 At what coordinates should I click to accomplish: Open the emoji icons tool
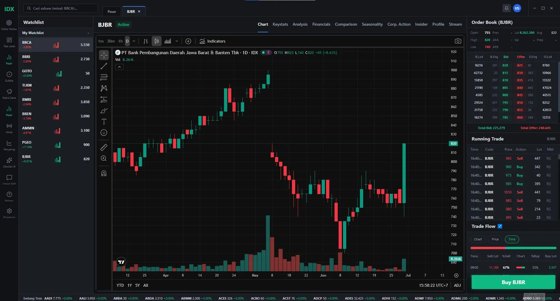pos(104,133)
